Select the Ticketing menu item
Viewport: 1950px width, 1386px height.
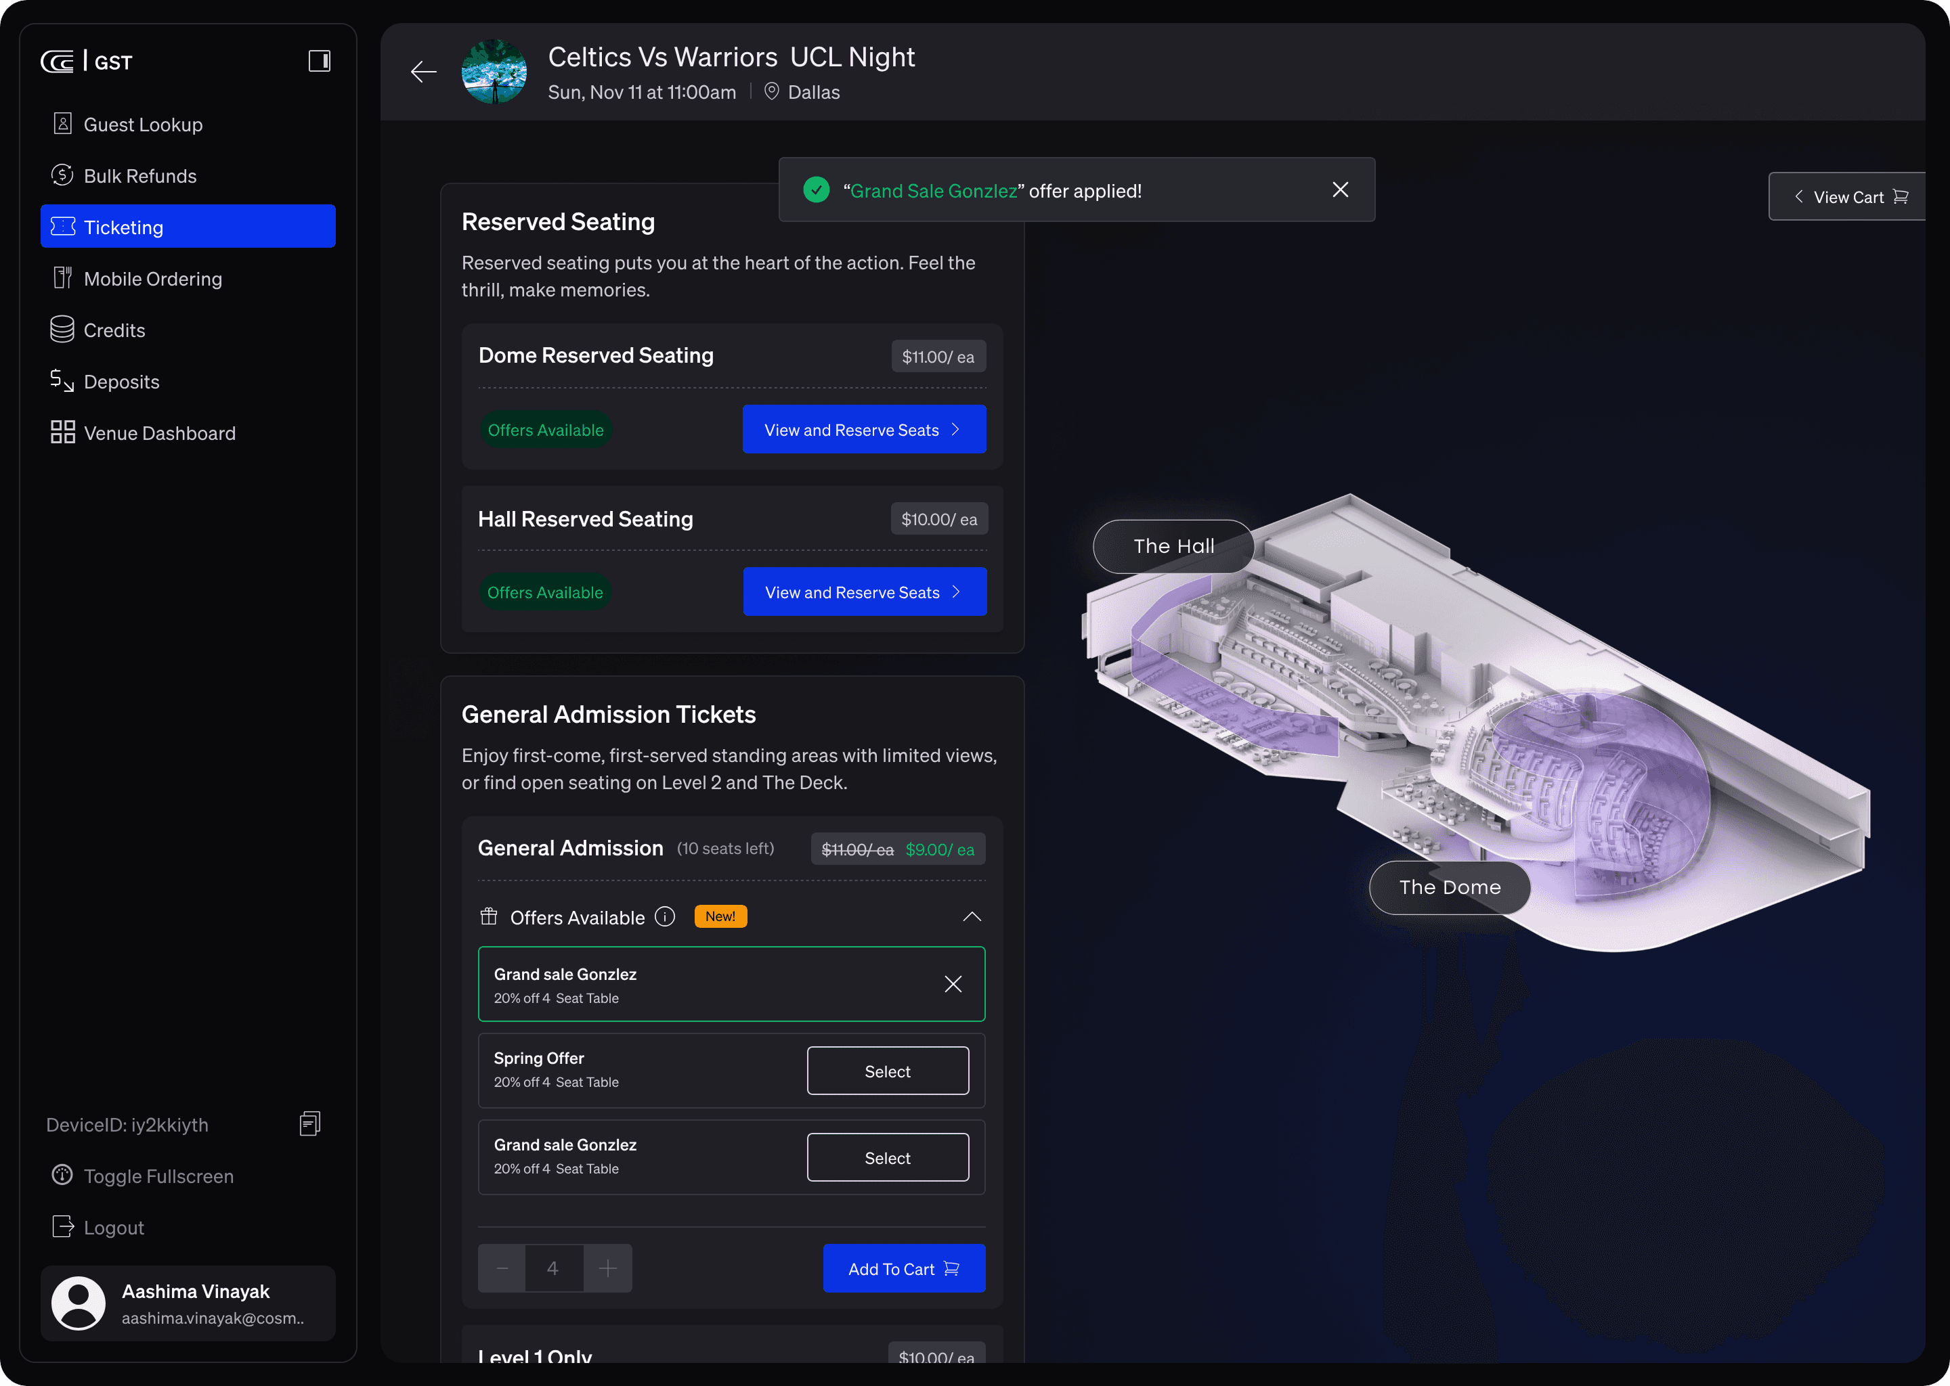(188, 227)
